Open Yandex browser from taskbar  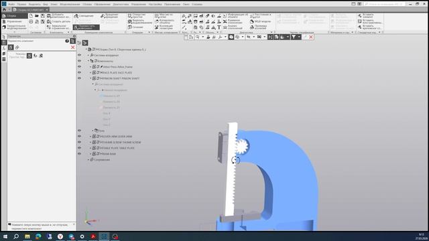(60, 236)
